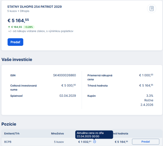Click the Emitent/Trh column header

coord(12,134)
